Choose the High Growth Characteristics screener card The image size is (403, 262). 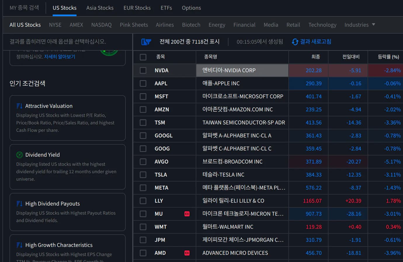67,248
